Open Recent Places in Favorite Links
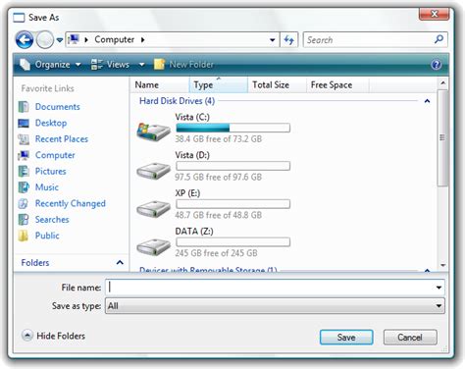The image size is (465, 369). pyautogui.click(x=62, y=139)
